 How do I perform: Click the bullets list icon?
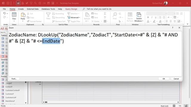tap(178, 13)
